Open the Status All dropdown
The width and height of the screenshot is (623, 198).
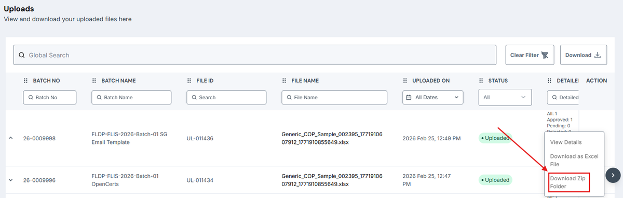click(x=505, y=97)
